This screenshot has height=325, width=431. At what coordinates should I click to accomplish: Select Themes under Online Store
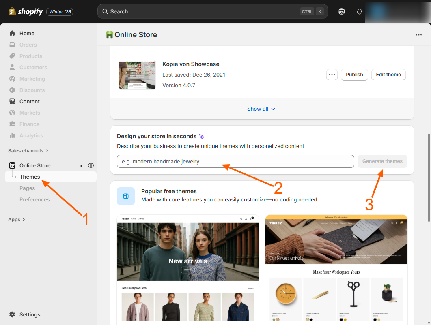(51, 177)
